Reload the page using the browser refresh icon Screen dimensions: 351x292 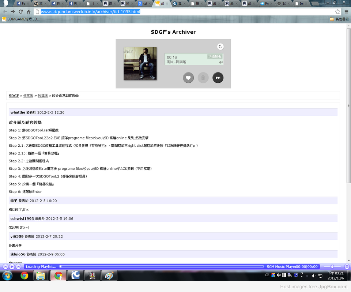pyautogui.click(x=20, y=12)
